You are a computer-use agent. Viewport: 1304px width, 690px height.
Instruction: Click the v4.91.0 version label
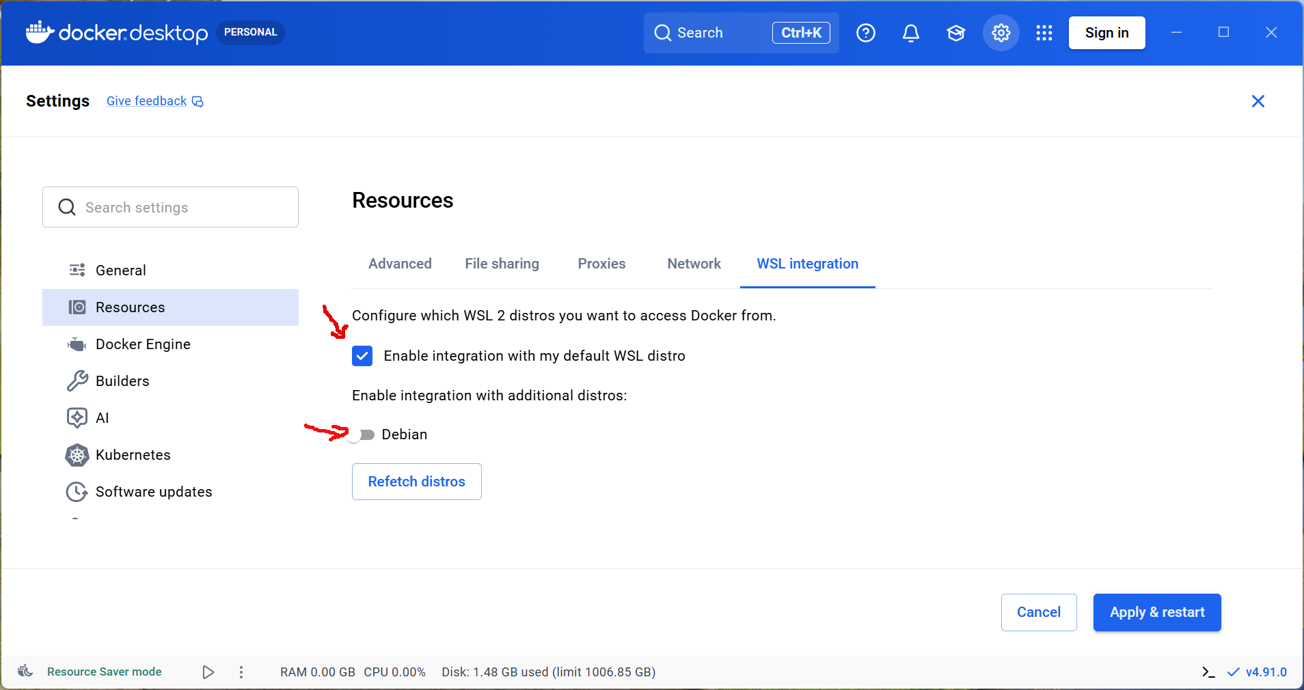pos(1266,672)
